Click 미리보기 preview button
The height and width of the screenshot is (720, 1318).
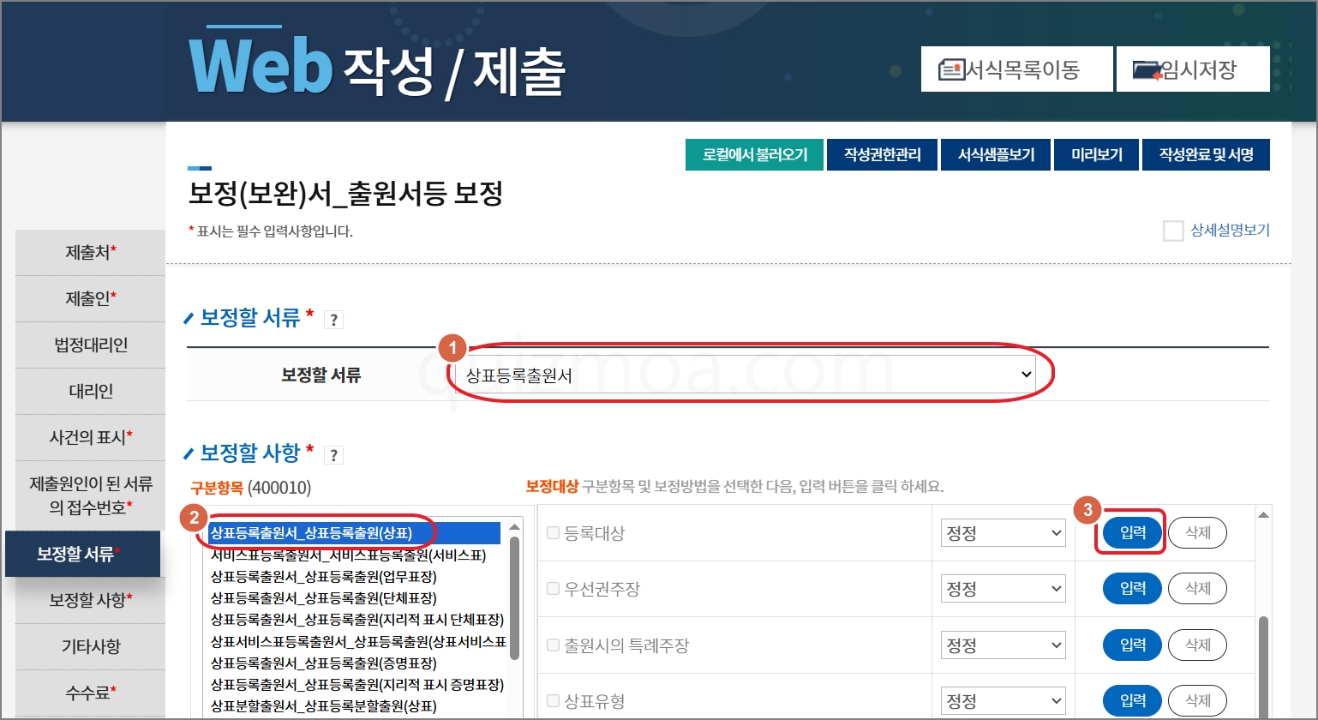coord(1097,155)
